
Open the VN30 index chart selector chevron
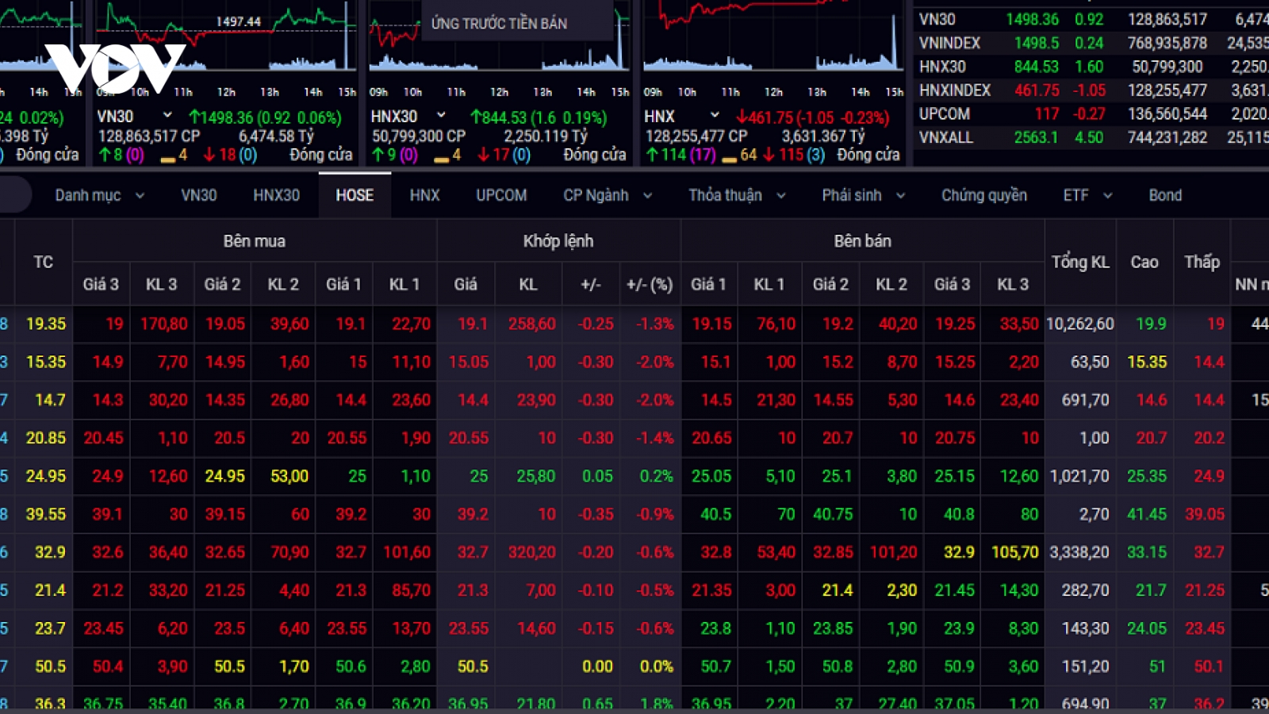(x=167, y=116)
